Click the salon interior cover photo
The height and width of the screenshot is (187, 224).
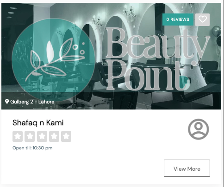[x=111, y=56]
